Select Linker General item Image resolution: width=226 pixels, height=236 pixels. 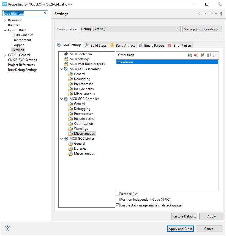pyautogui.click(x=80, y=144)
